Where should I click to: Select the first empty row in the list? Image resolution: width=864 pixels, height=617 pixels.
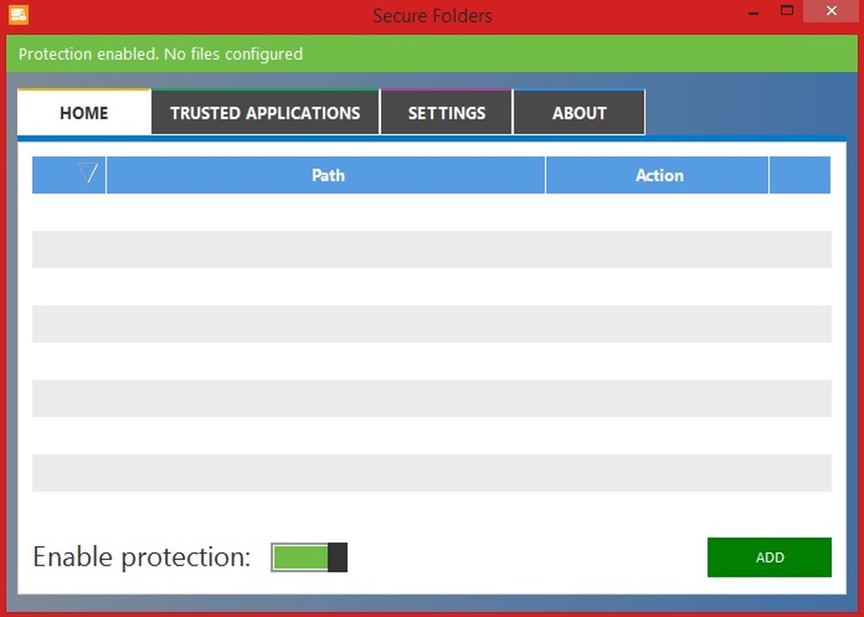point(432,250)
